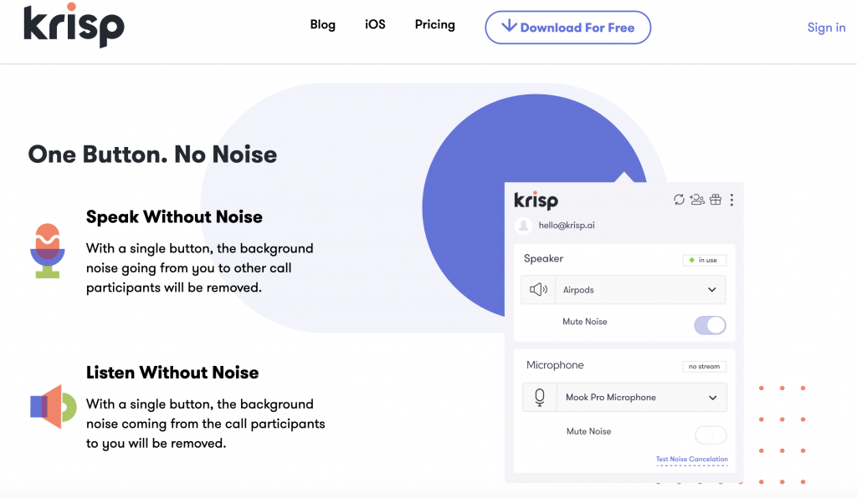Click the Microphone section label
The image size is (857, 498).
tap(555, 365)
